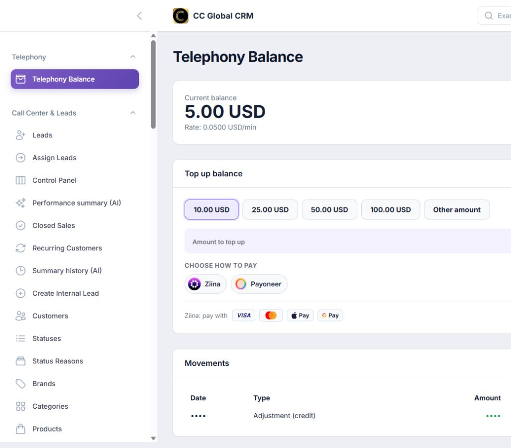
Task: Click the Status Reasons stack icon
Action: coord(20,361)
